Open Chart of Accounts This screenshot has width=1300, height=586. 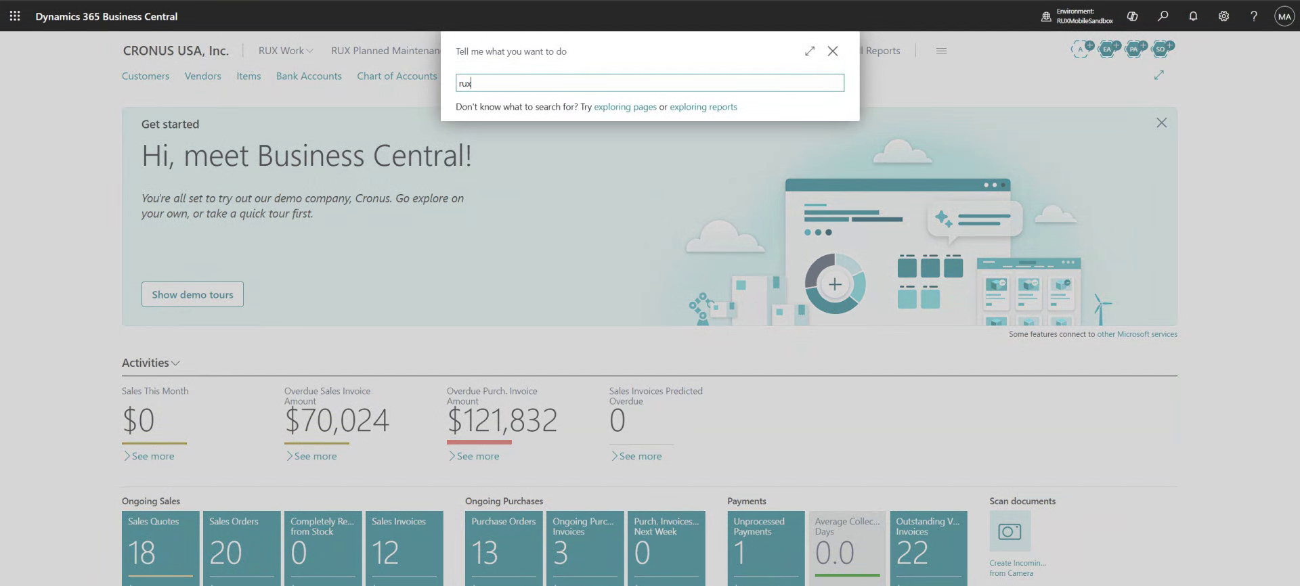[397, 76]
